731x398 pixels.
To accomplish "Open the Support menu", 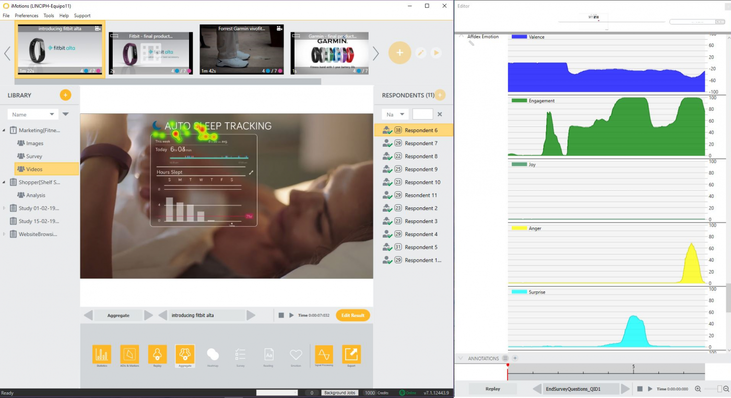I will (82, 16).
